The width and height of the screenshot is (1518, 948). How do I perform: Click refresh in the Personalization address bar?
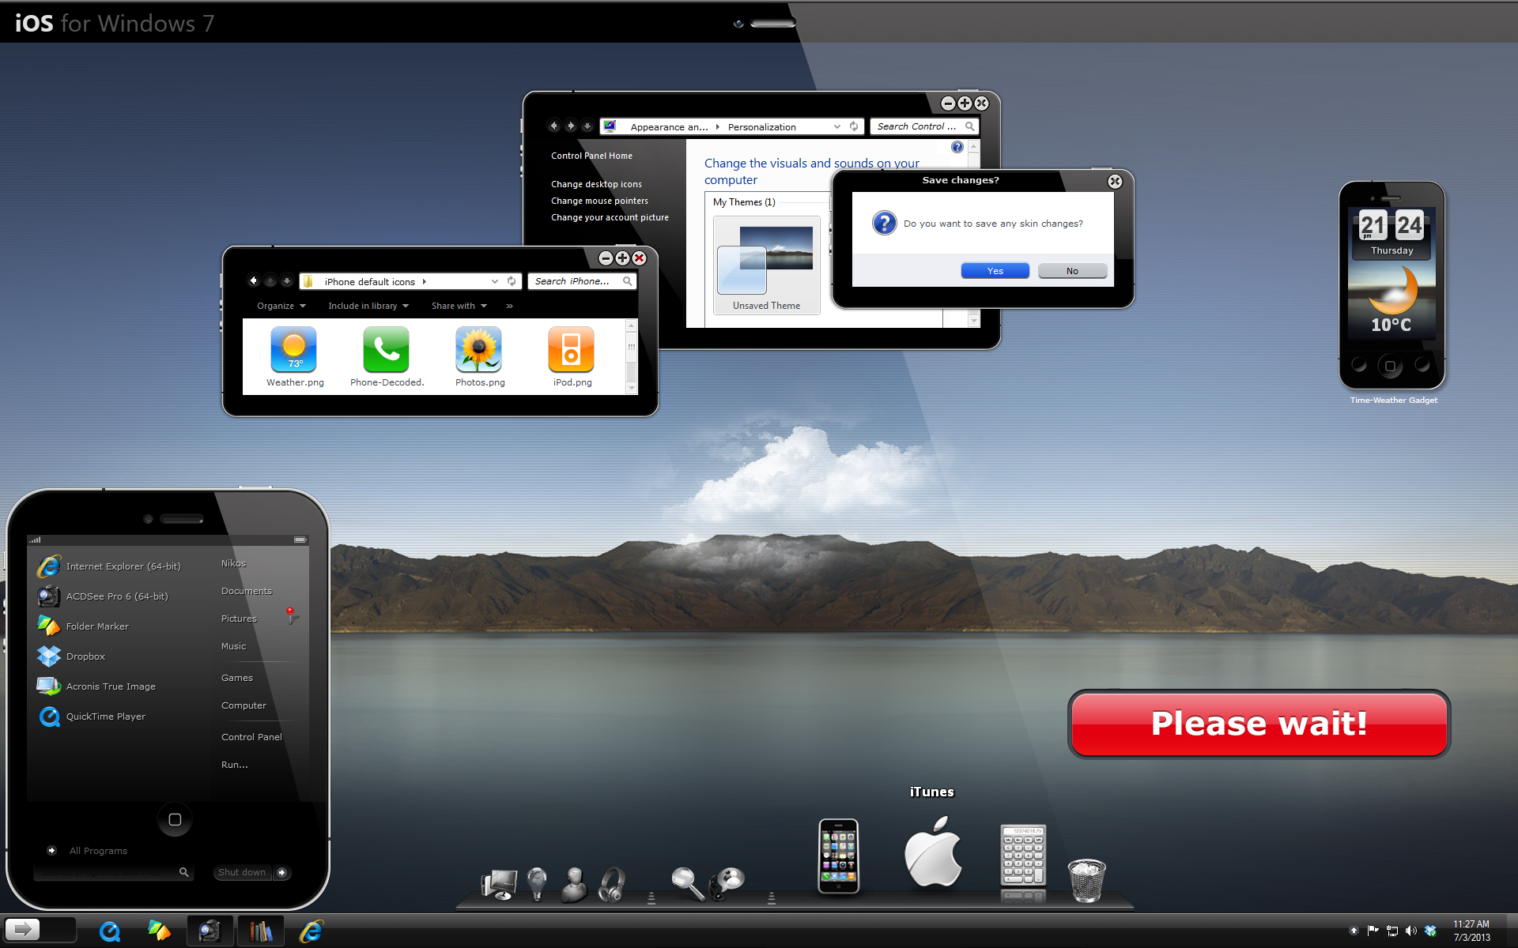pyautogui.click(x=854, y=126)
